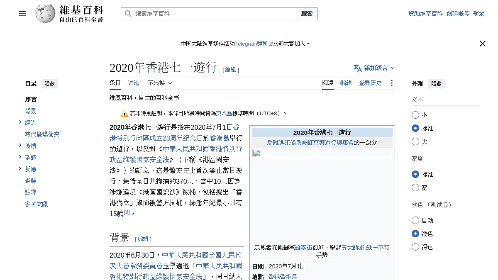The image size is (498, 280).
Task: Click the warning triangle notice icon
Action: [x=124, y=114]
